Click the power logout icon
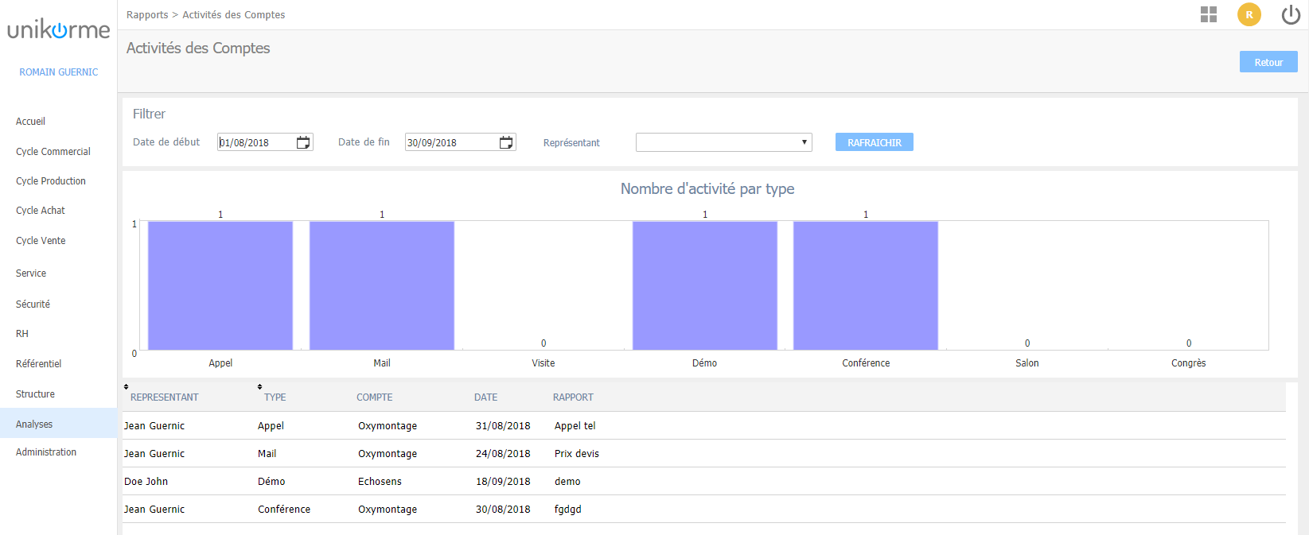Image resolution: width=1309 pixels, height=535 pixels. pos(1291,14)
